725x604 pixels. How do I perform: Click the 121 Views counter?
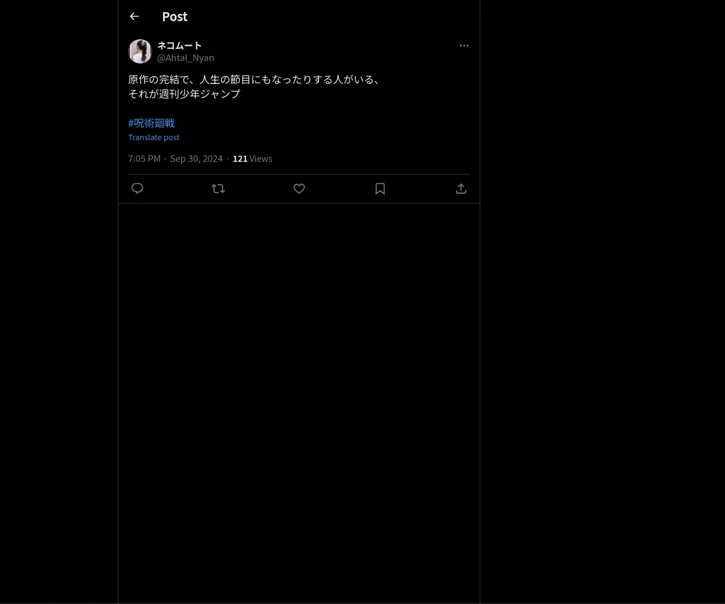click(x=253, y=159)
